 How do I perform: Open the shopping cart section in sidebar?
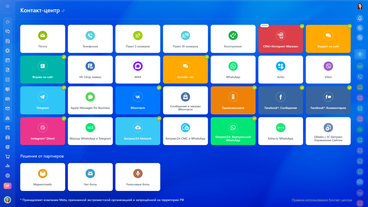coord(7,156)
